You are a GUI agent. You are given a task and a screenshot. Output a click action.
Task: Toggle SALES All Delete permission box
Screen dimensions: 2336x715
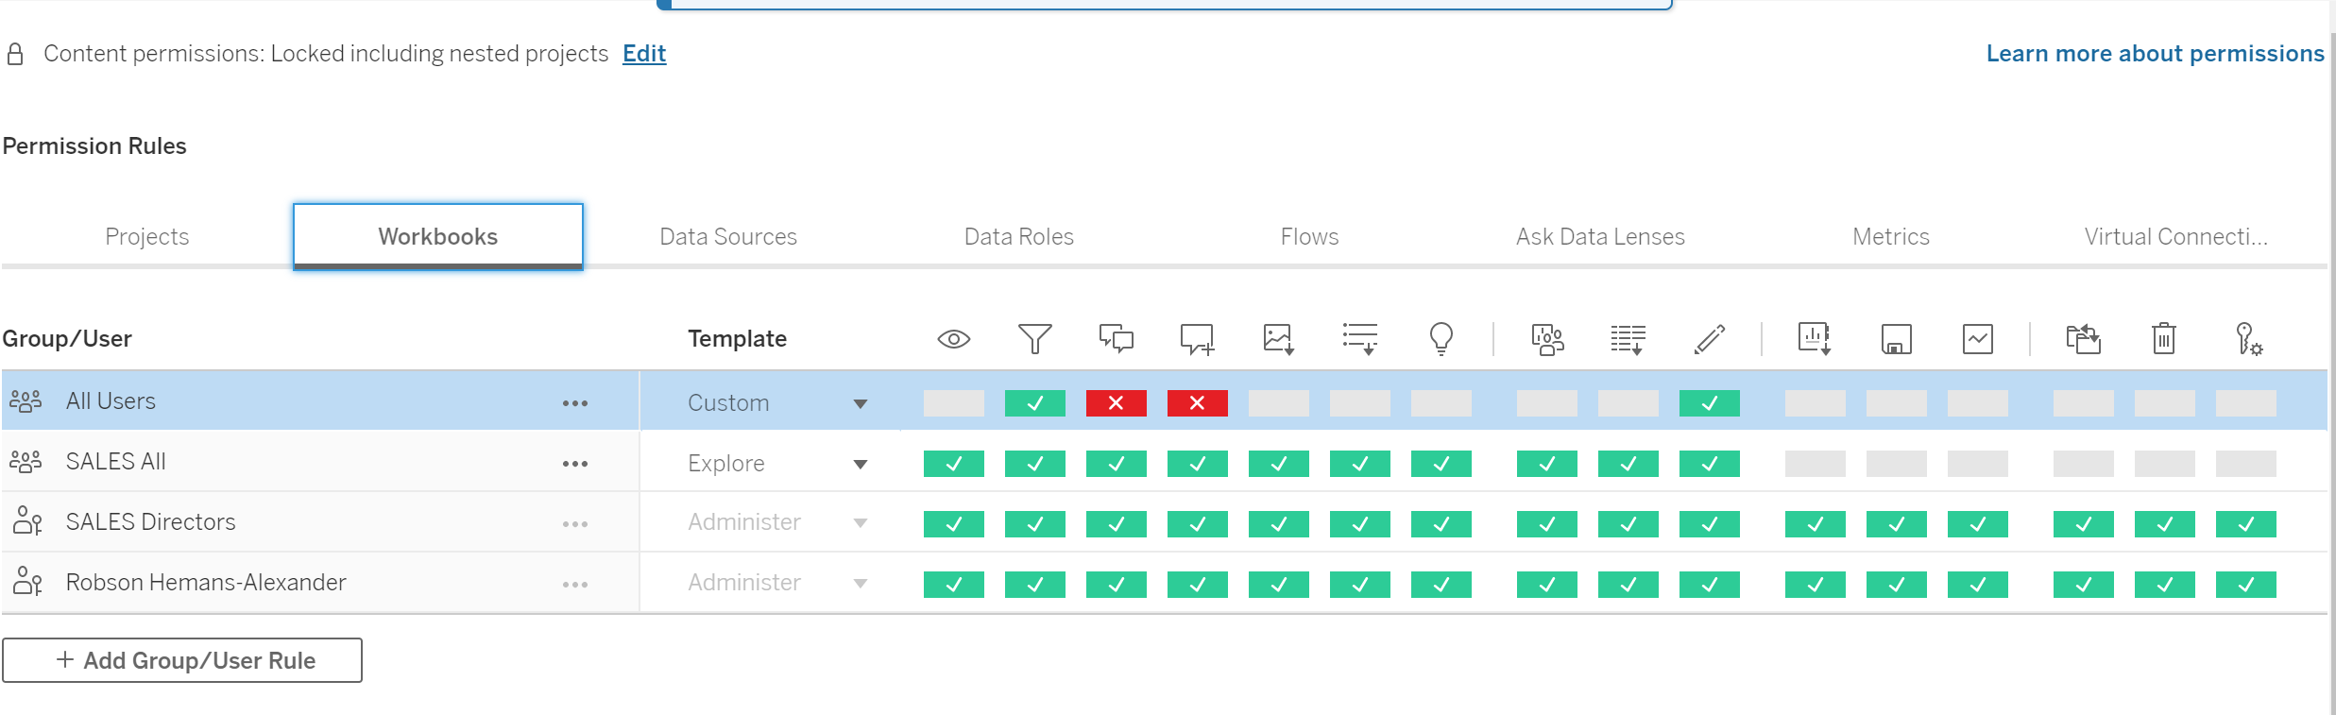point(2164,464)
